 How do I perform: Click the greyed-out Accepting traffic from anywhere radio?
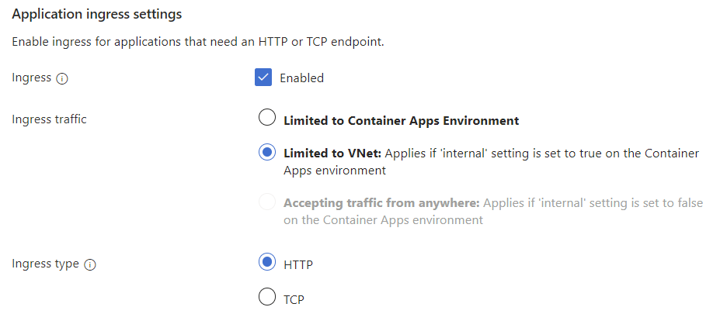[266, 202]
